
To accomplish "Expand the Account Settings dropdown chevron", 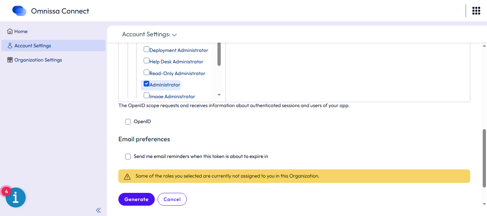I will 174,35.
